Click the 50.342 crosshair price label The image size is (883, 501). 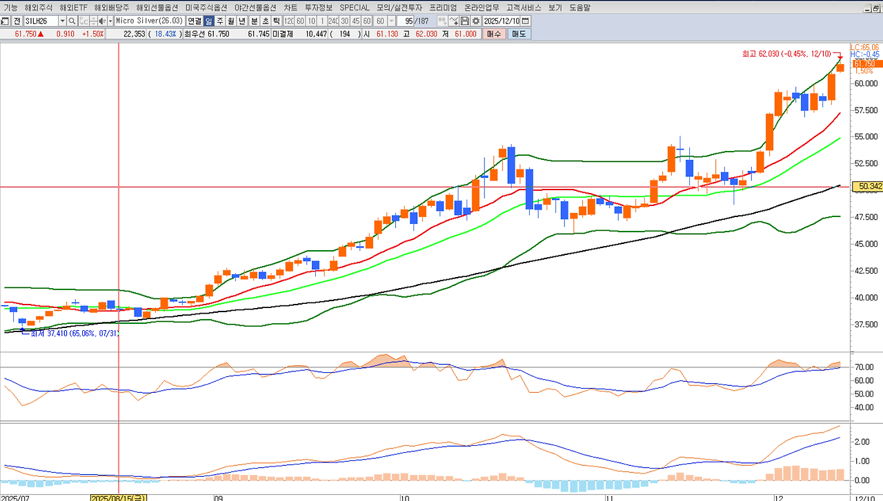[x=867, y=186]
